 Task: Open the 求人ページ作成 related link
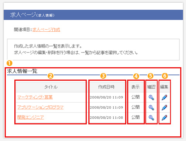pyautogui.click(x=46, y=30)
